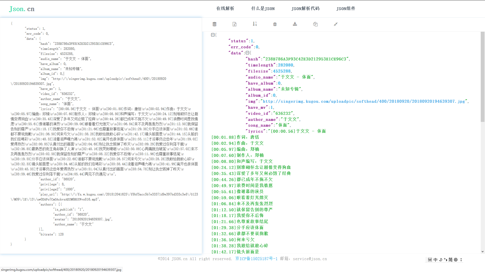Click the "audio_name" line in formatted output

[x=280, y=77]
